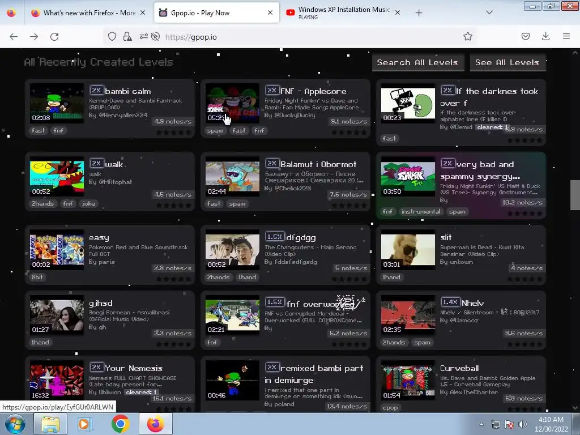Open the Pocket save icon
The image size is (580, 435).
525,36
